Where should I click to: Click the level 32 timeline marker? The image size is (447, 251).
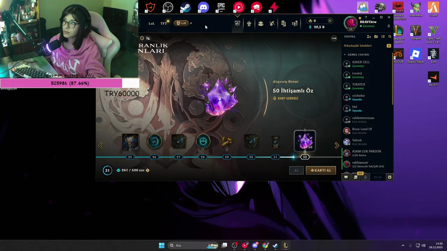point(305,157)
